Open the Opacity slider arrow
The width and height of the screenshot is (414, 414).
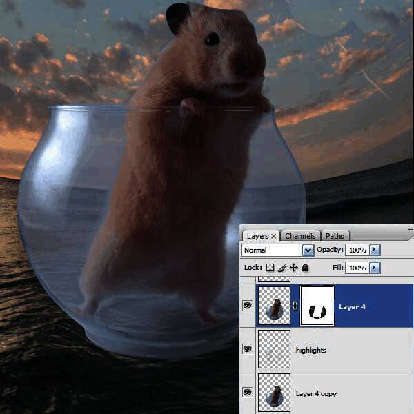pyautogui.click(x=375, y=250)
